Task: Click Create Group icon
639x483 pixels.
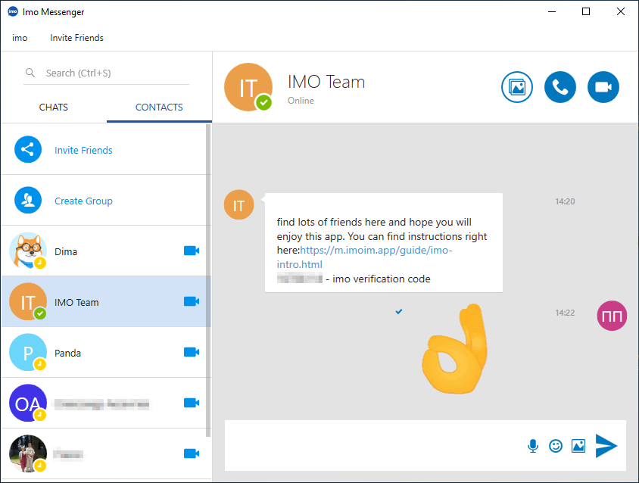Action: (28, 200)
